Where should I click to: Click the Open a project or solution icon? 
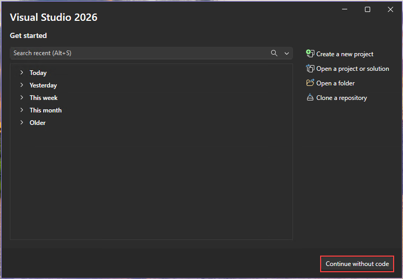click(310, 69)
